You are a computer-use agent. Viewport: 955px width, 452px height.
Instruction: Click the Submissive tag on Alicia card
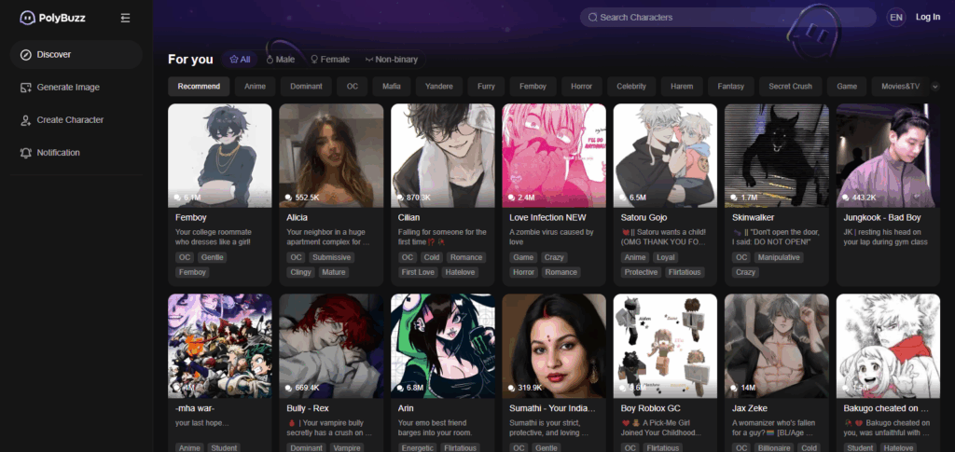click(x=331, y=257)
